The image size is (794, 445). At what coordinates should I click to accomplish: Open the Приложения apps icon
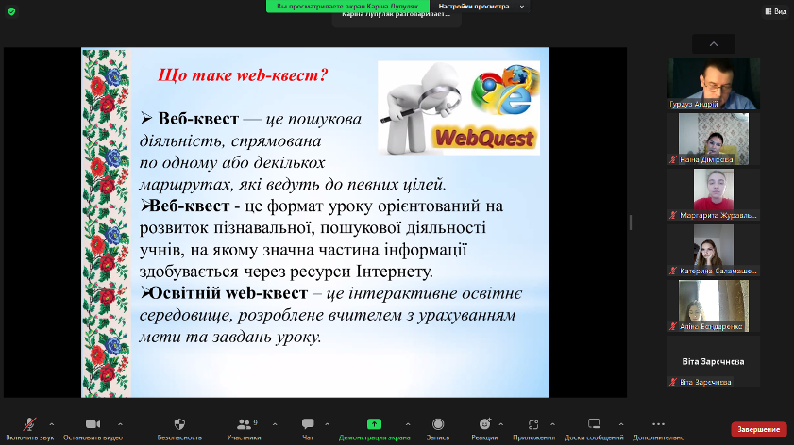tap(534, 425)
